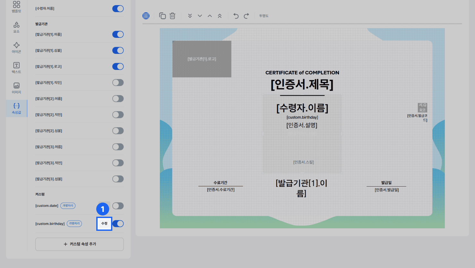Select [인증서.발급일] text on canvas
The height and width of the screenshot is (268, 475).
point(387,190)
